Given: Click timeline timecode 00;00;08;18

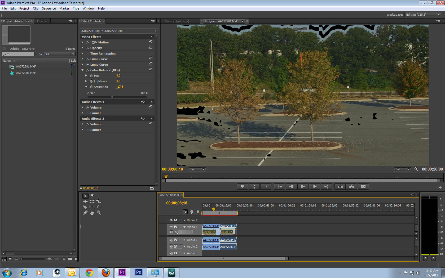Looking at the screenshot, I should click(x=177, y=203).
